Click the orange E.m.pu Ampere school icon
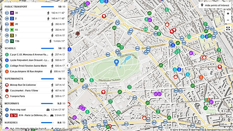The image size is (233, 131). click(x=7, y=72)
